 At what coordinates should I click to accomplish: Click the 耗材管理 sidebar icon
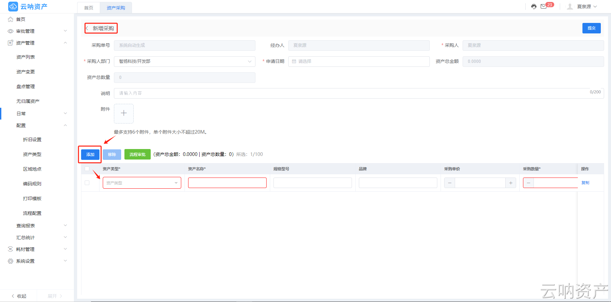11,249
